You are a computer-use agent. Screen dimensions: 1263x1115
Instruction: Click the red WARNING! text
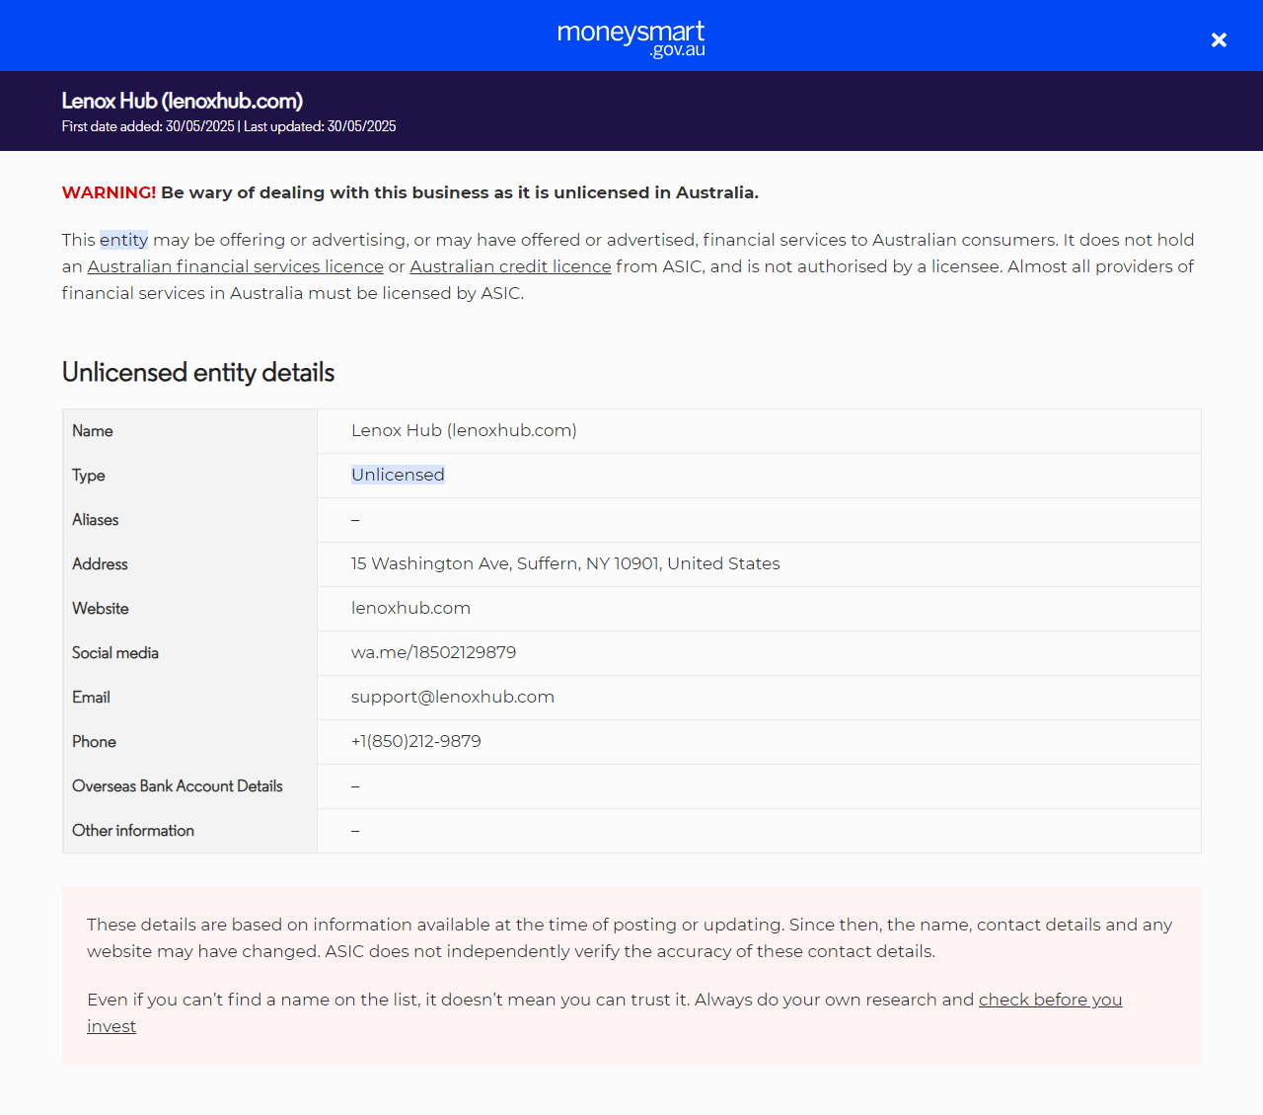click(109, 192)
